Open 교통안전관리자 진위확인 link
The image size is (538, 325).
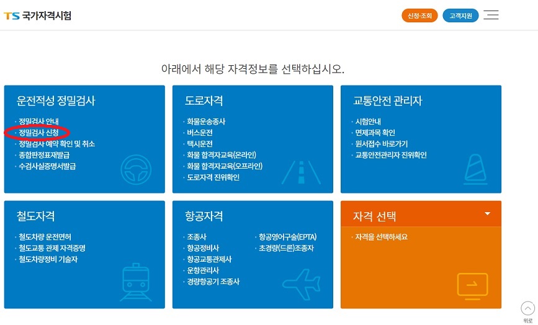pos(391,155)
